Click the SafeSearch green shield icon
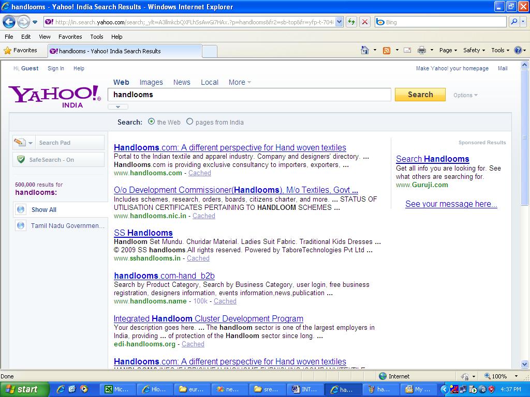Image resolution: width=530 pixels, height=397 pixels. 21,159
